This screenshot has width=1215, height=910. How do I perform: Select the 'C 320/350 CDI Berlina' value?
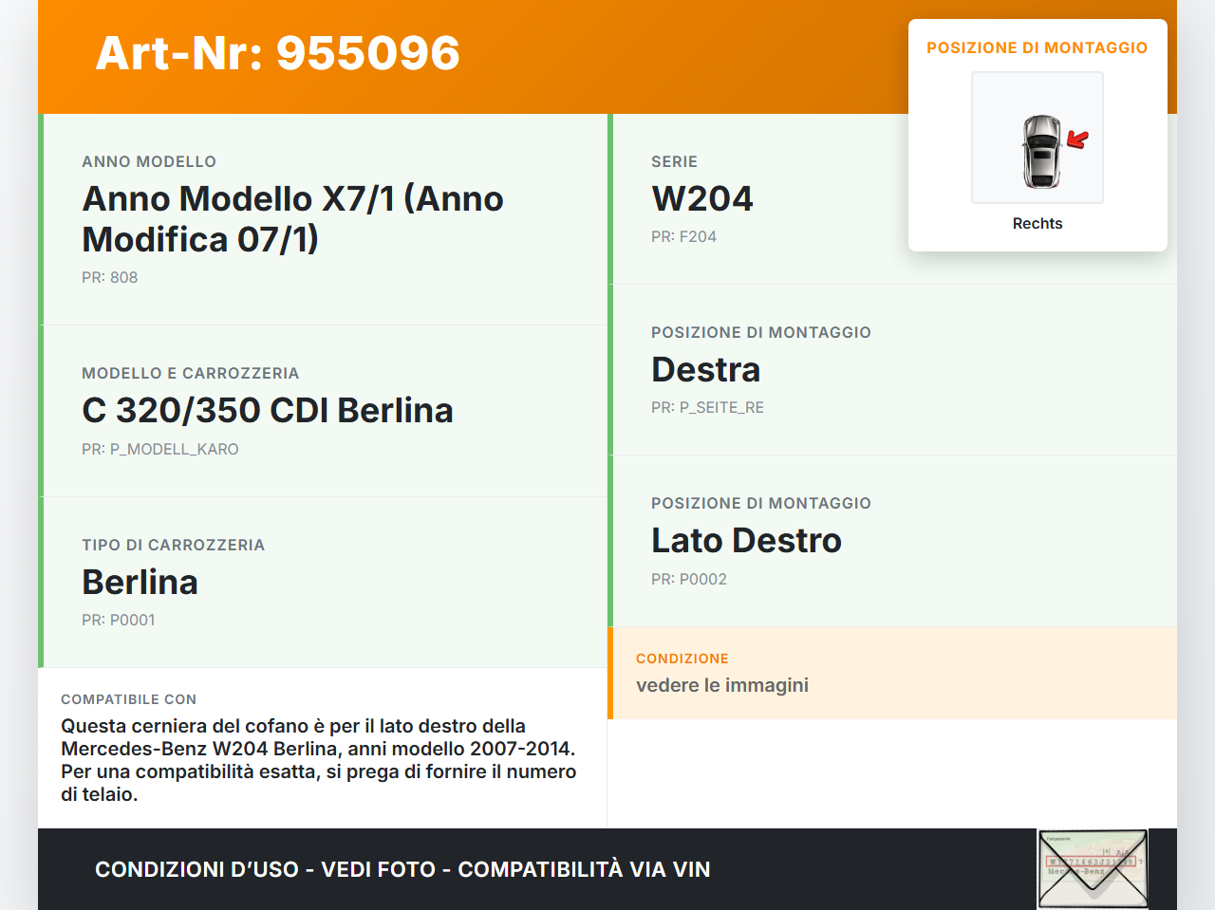pos(268,410)
